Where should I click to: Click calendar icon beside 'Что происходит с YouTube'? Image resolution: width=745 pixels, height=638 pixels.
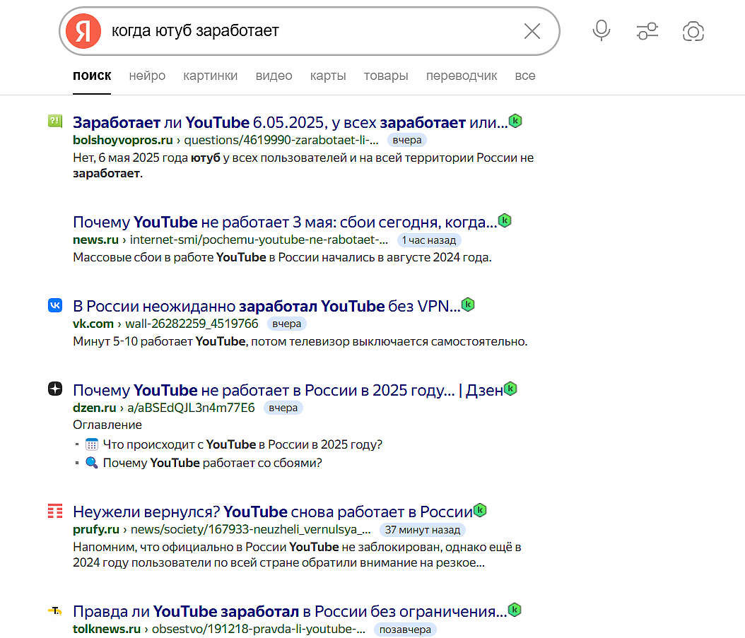click(92, 444)
